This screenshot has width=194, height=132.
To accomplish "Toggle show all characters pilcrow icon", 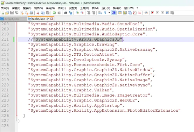I will 105,13.
